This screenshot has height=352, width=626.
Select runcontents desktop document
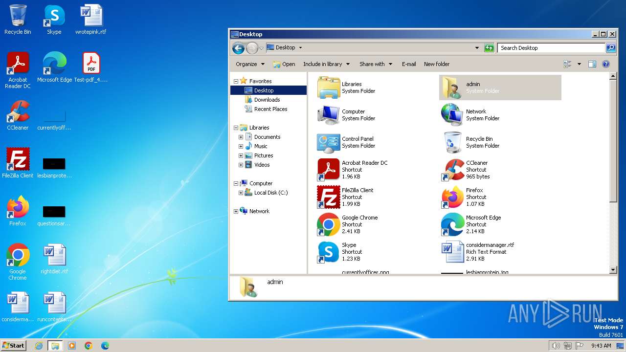54,307
